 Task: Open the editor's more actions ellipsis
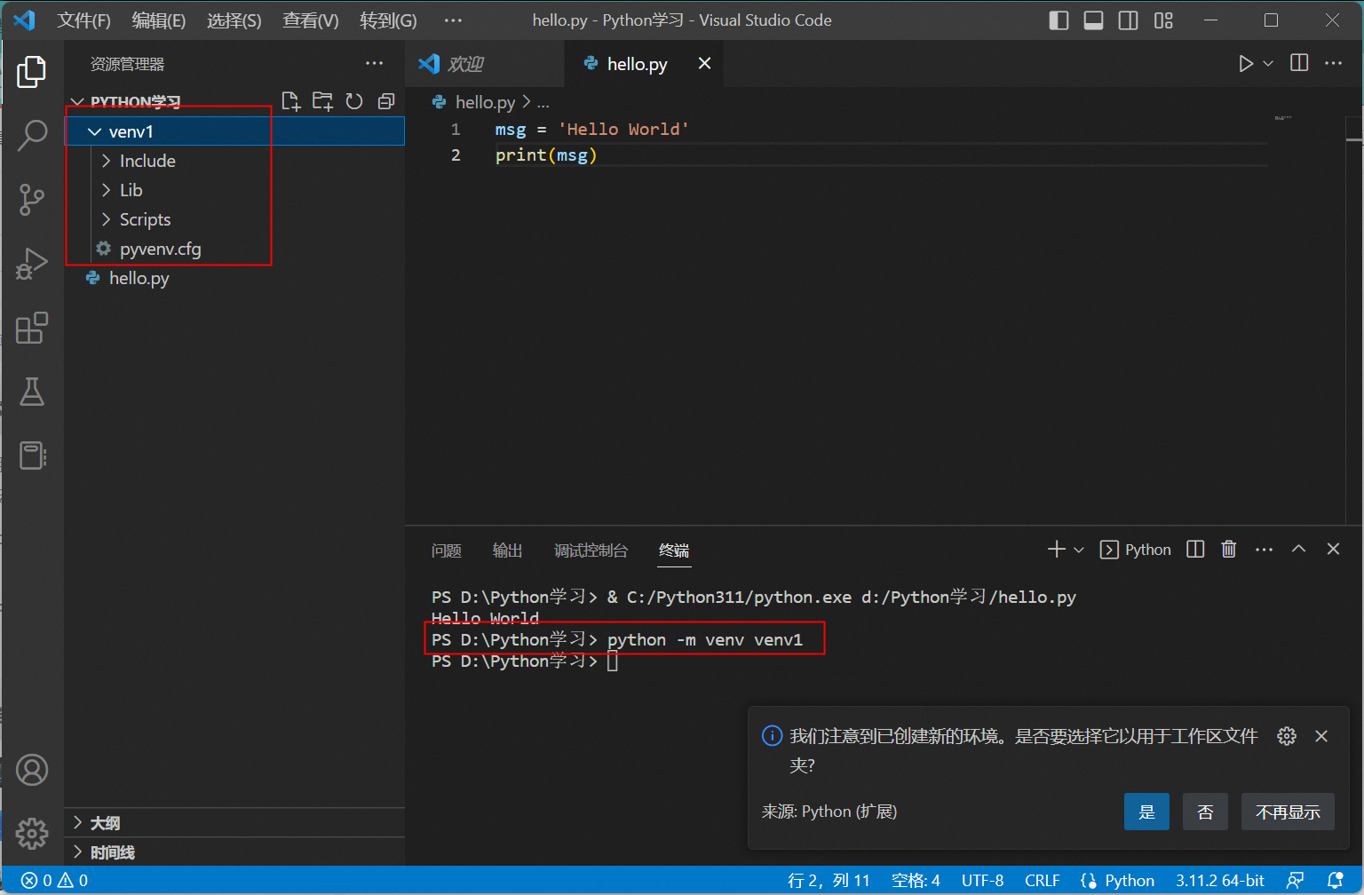tap(1333, 63)
